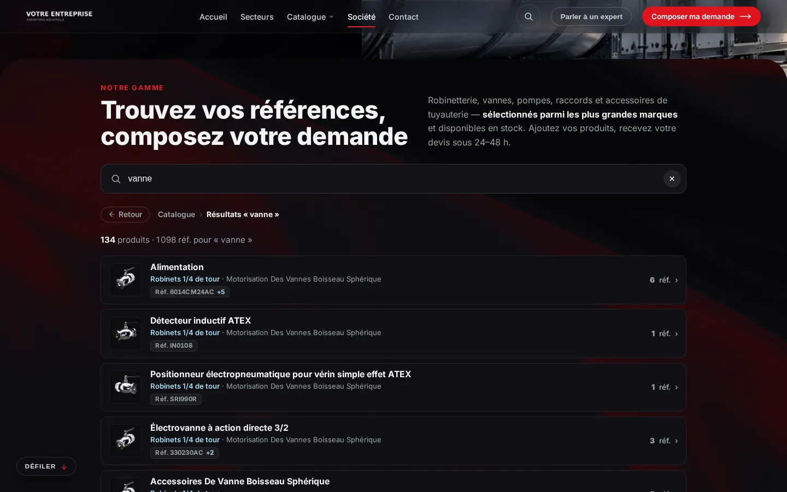Open Électrovanne à action directe 3/2 title
The width and height of the screenshot is (787, 492).
pos(219,427)
